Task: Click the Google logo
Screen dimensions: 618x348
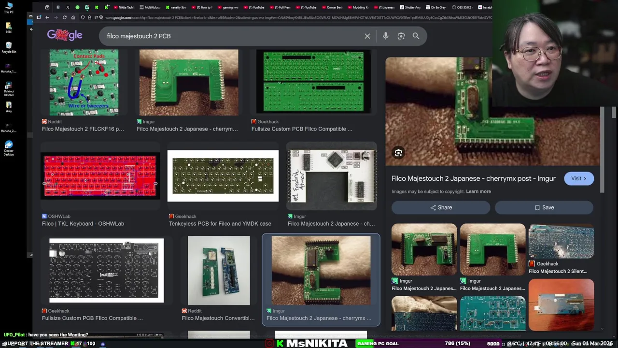Action: [65, 35]
